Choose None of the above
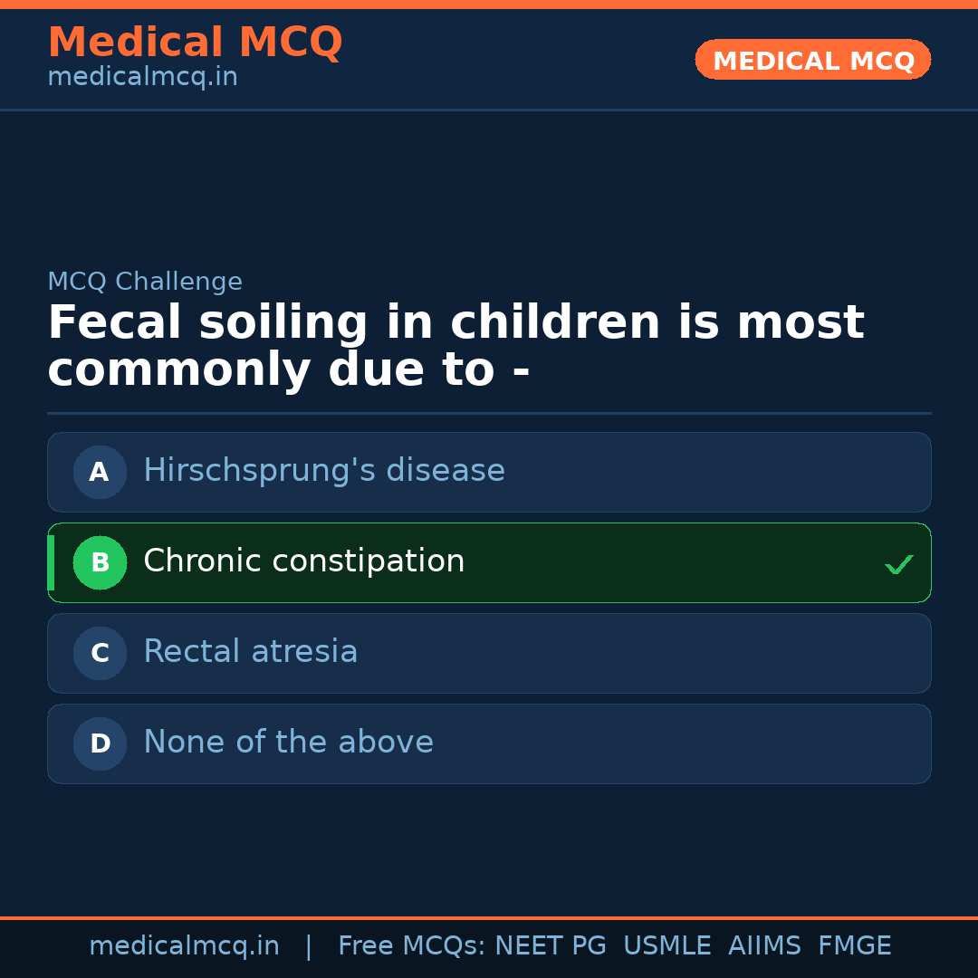This screenshot has width=978, height=978. tap(288, 743)
